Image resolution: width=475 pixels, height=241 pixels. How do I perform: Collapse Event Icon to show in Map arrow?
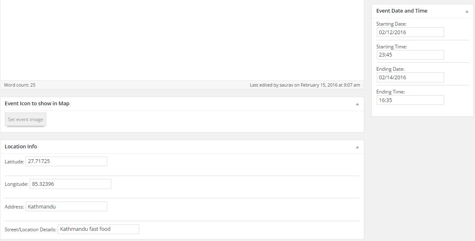click(x=357, y=104)
